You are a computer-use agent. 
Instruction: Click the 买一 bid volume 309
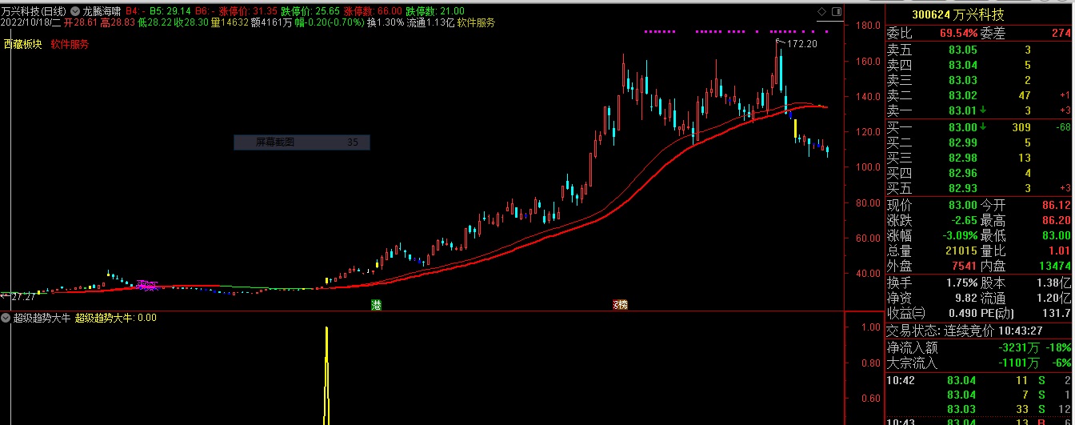coord(1021,127)
